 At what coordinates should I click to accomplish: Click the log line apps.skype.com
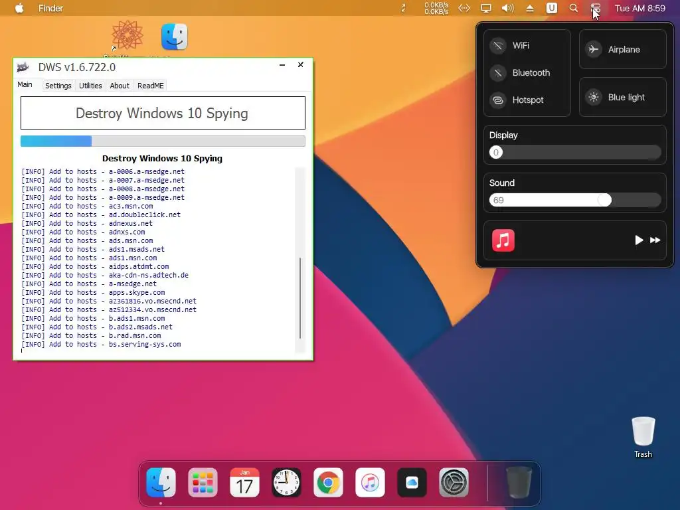click(93, 292)
